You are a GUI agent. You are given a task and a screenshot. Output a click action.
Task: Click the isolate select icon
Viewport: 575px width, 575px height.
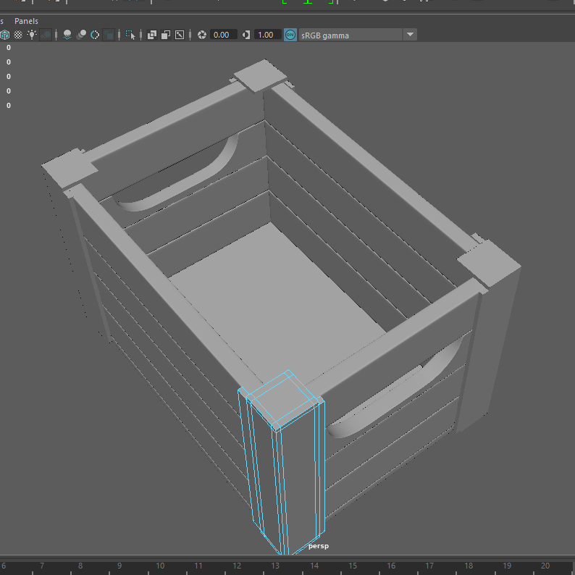click(x=130, y=35)
